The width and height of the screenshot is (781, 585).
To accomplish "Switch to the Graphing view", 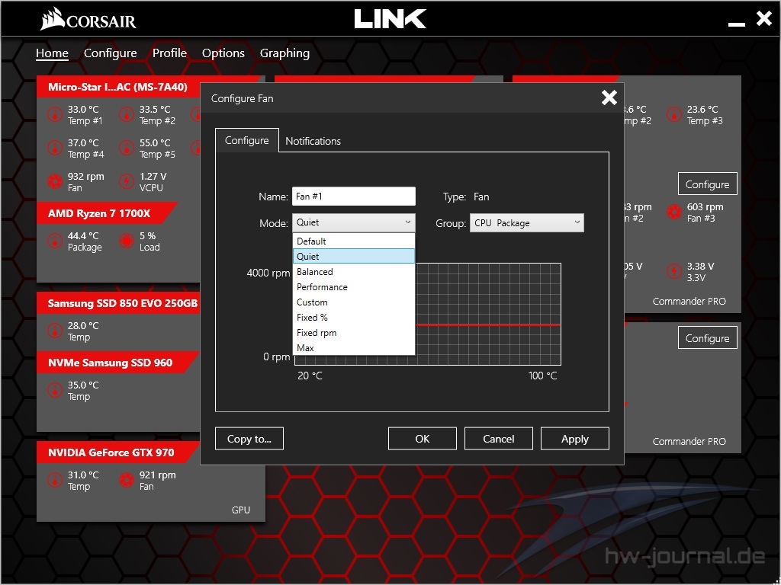I will (x=284, y=53).
